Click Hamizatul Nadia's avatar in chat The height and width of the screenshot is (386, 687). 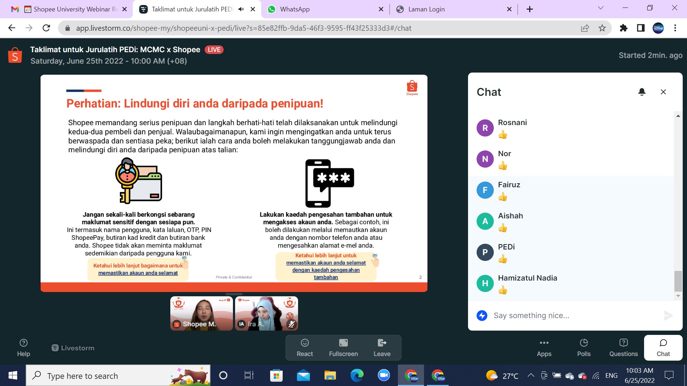(485, 283)
